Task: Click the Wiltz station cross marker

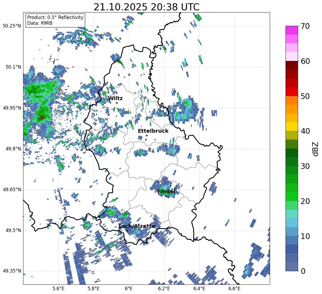Action: point(117,103)
